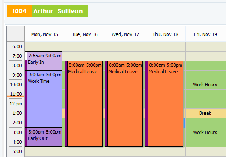Click the Break slot on Friday
Viewport: 226px width, 157px height.
click(206, 113)
